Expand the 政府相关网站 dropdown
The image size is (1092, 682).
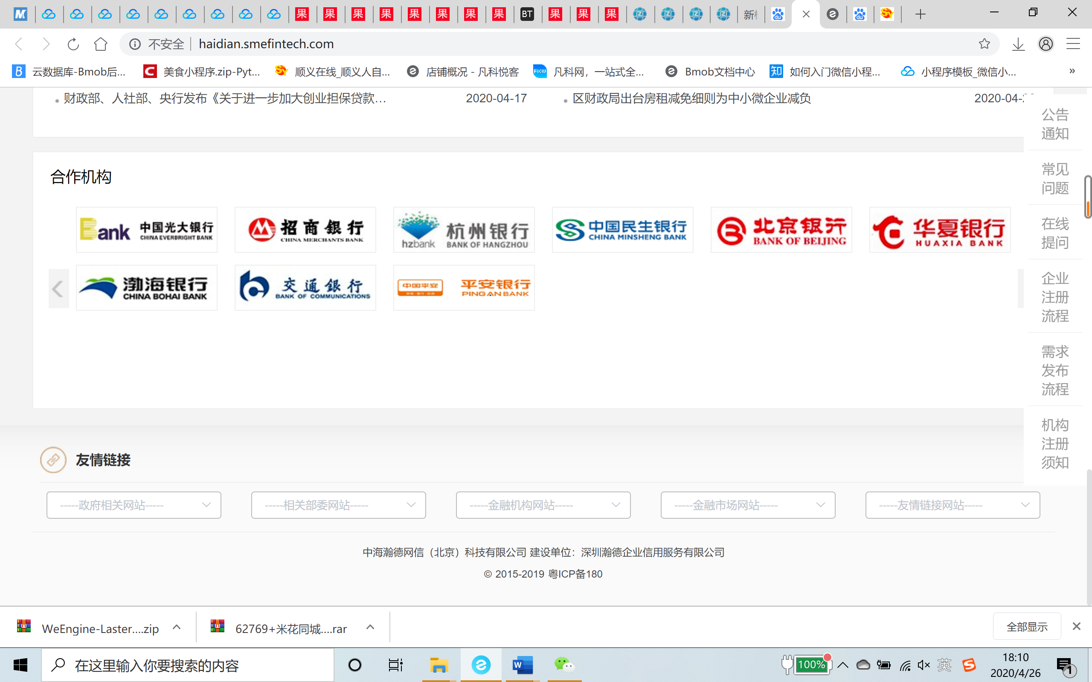134,505
